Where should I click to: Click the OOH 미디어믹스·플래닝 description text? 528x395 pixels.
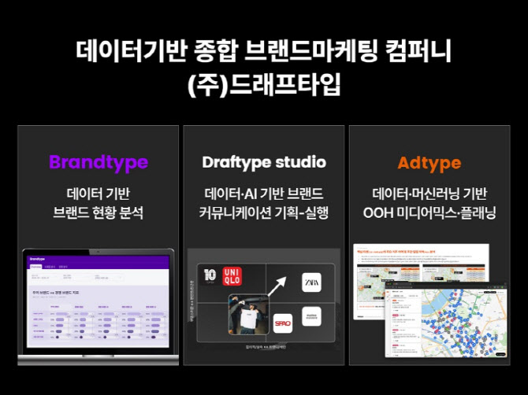click(429, 212)
